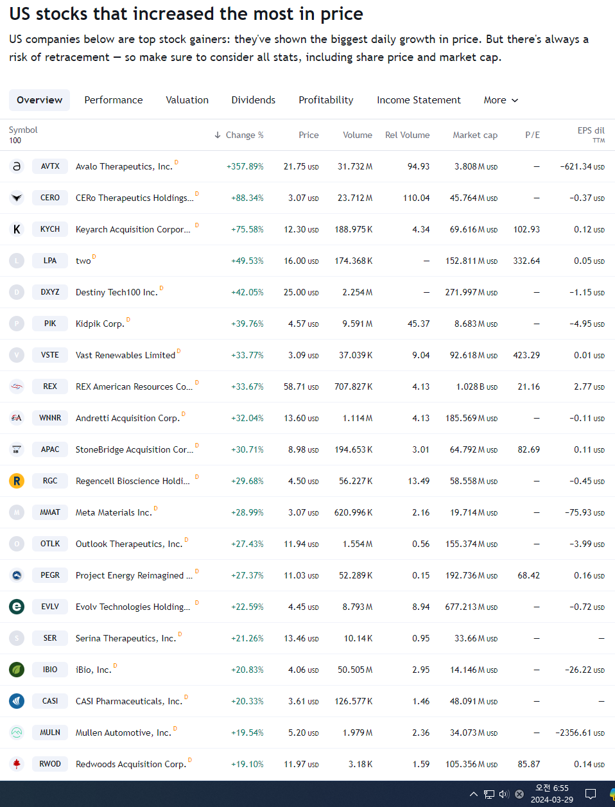Image resolution: width=615 pixels, height=807 pixels.
Task: Open Serina Therapeutics, Inc. company link
Action: click(126, 639)
